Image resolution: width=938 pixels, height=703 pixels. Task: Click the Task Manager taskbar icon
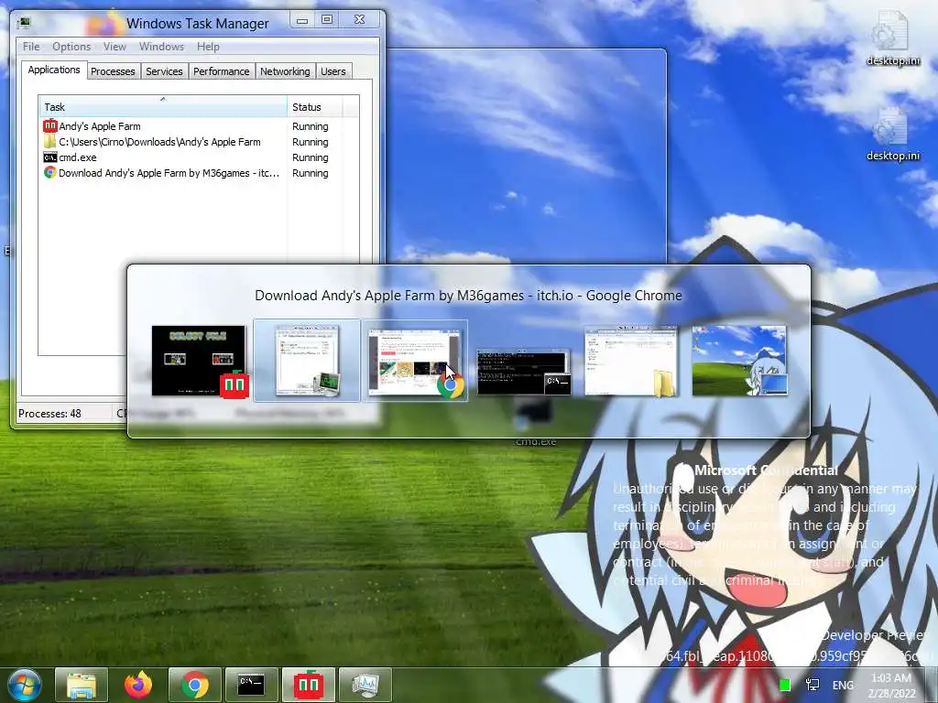365,685
